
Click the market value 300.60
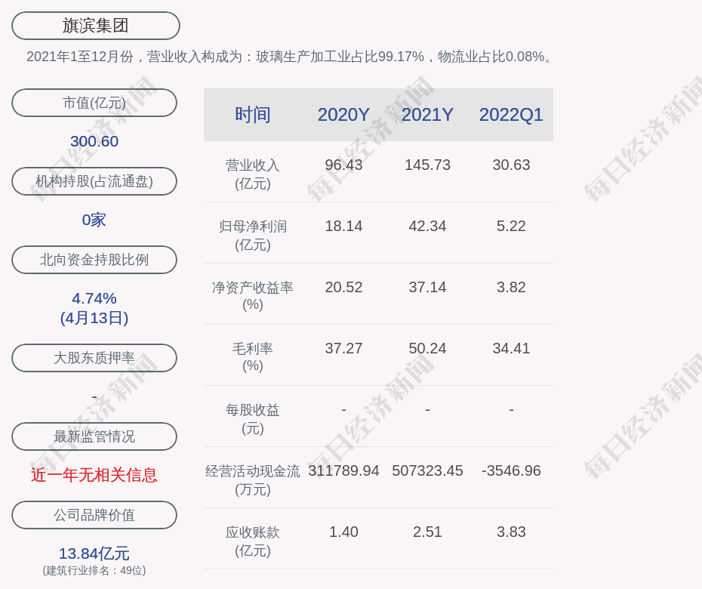click(x=94, y=141)
